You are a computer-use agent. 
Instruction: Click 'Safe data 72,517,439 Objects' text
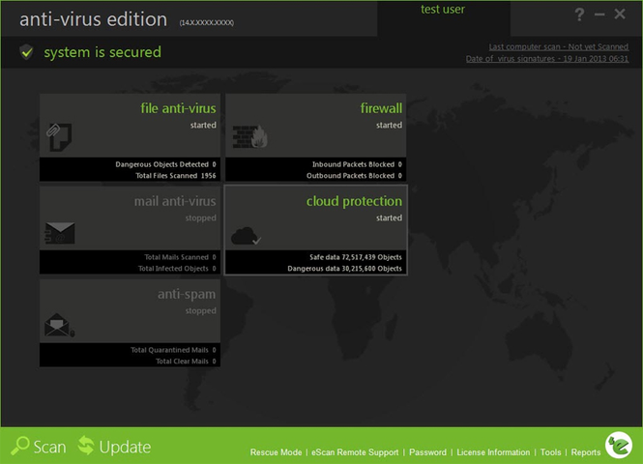[x=356, y=257]
